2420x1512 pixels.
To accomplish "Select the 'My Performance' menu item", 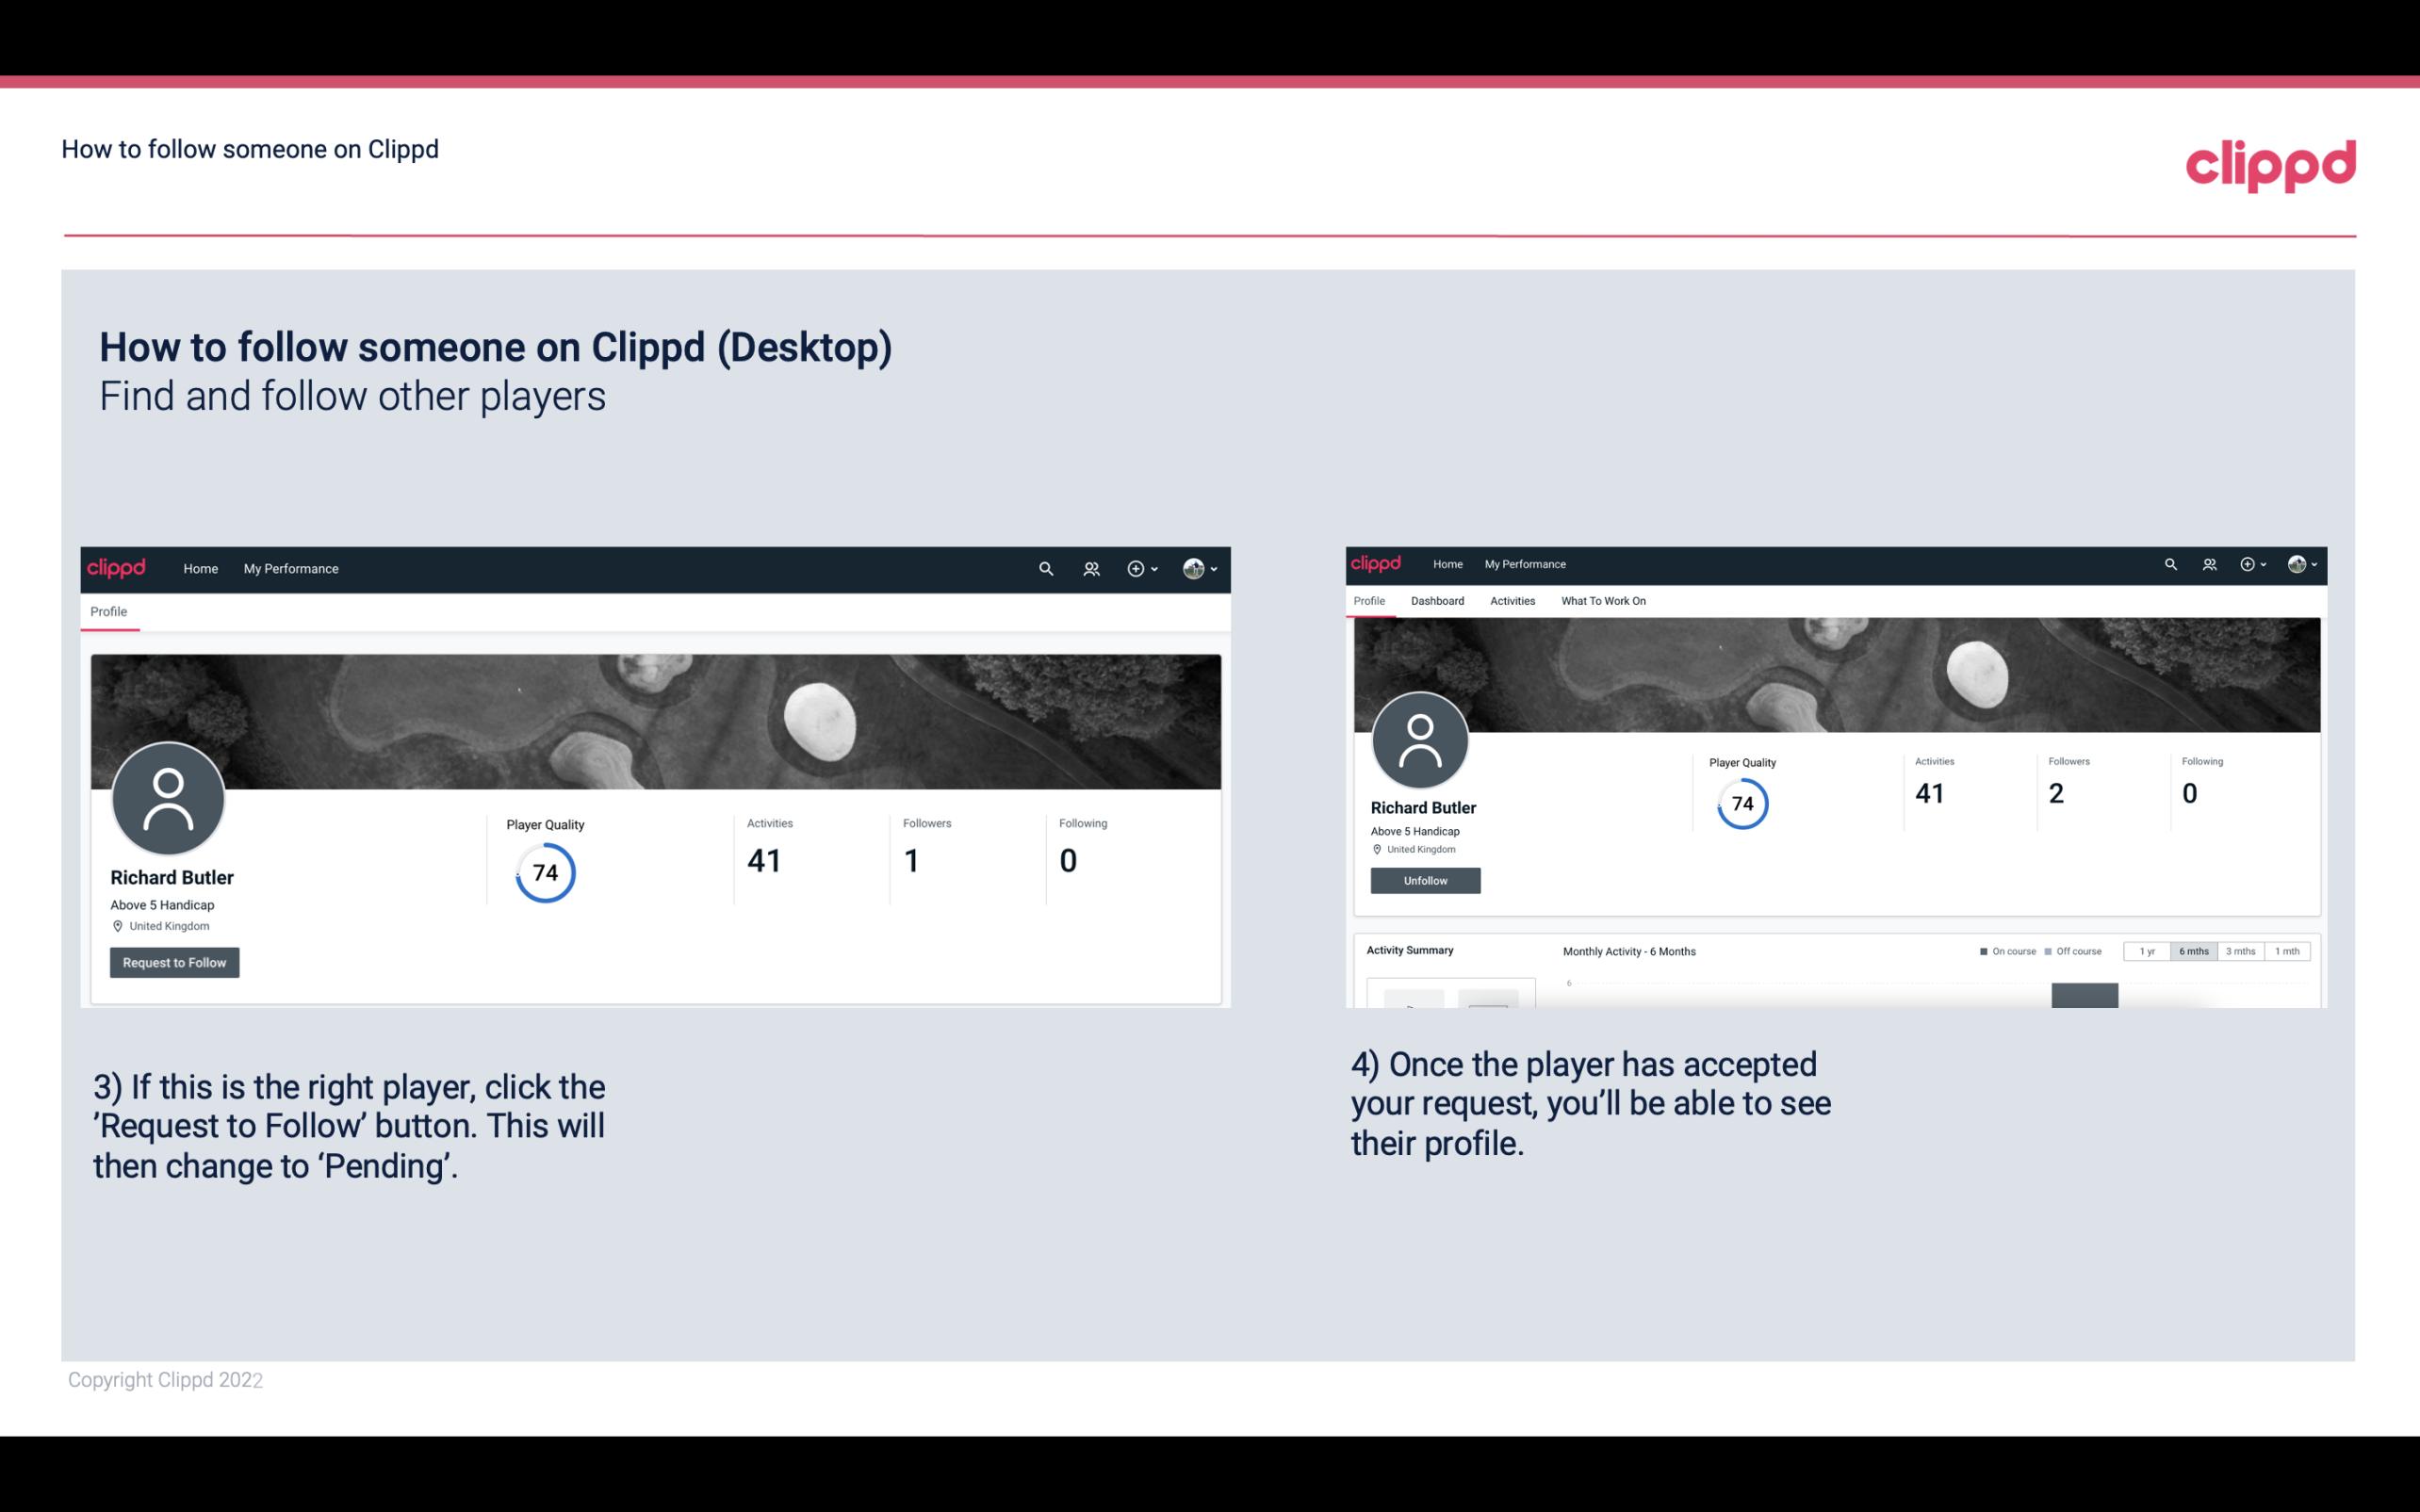I will pos(289,568).
